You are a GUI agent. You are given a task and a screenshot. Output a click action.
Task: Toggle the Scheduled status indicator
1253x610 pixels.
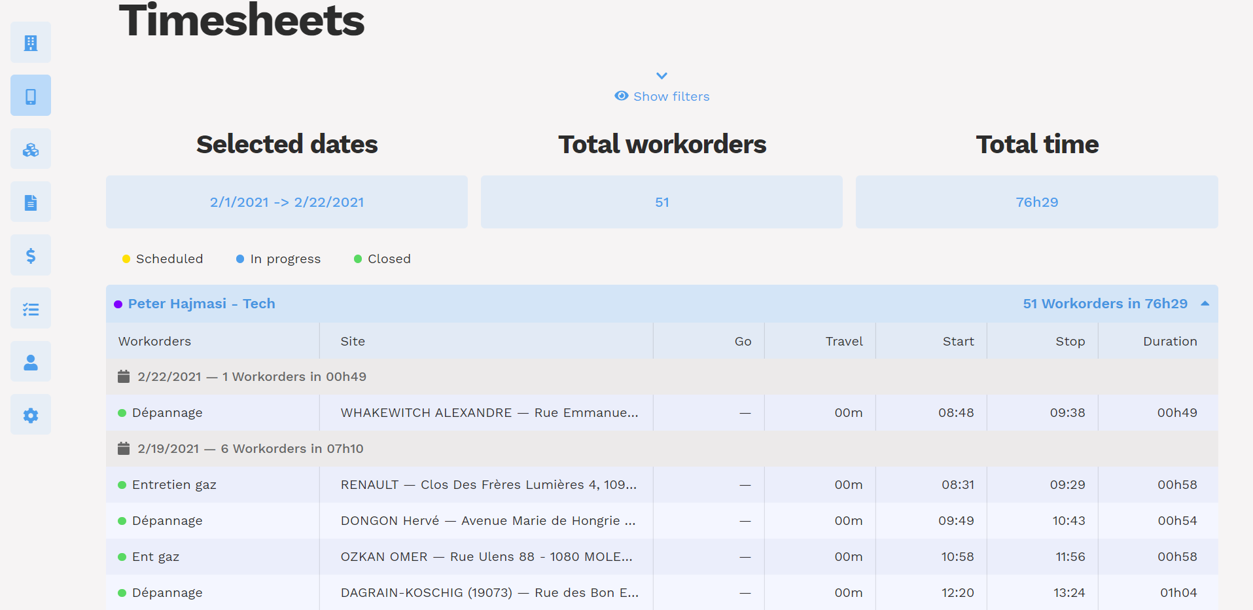tap(126, 259)
